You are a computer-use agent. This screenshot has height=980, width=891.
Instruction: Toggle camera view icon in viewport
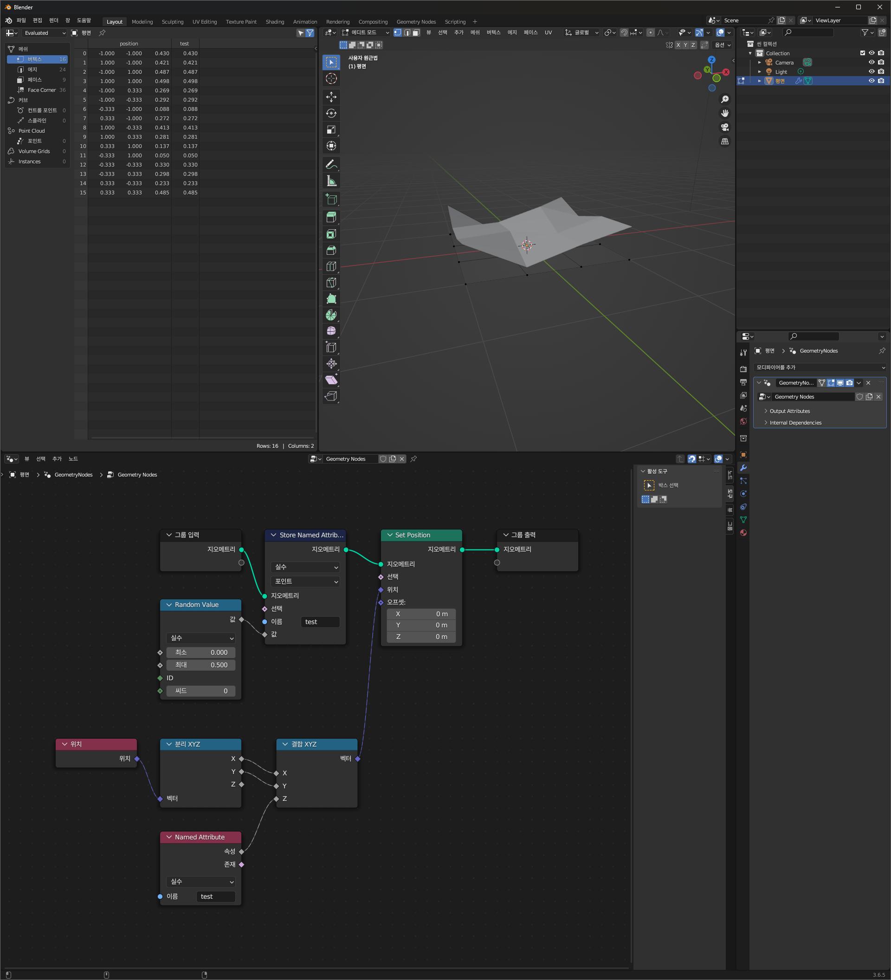[724, 127]
